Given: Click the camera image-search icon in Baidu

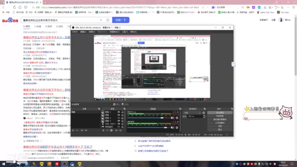Looking at the screenshot, I should [108, 20].
